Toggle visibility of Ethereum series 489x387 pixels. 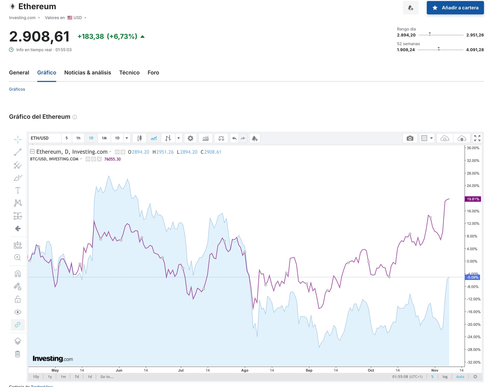117,152
